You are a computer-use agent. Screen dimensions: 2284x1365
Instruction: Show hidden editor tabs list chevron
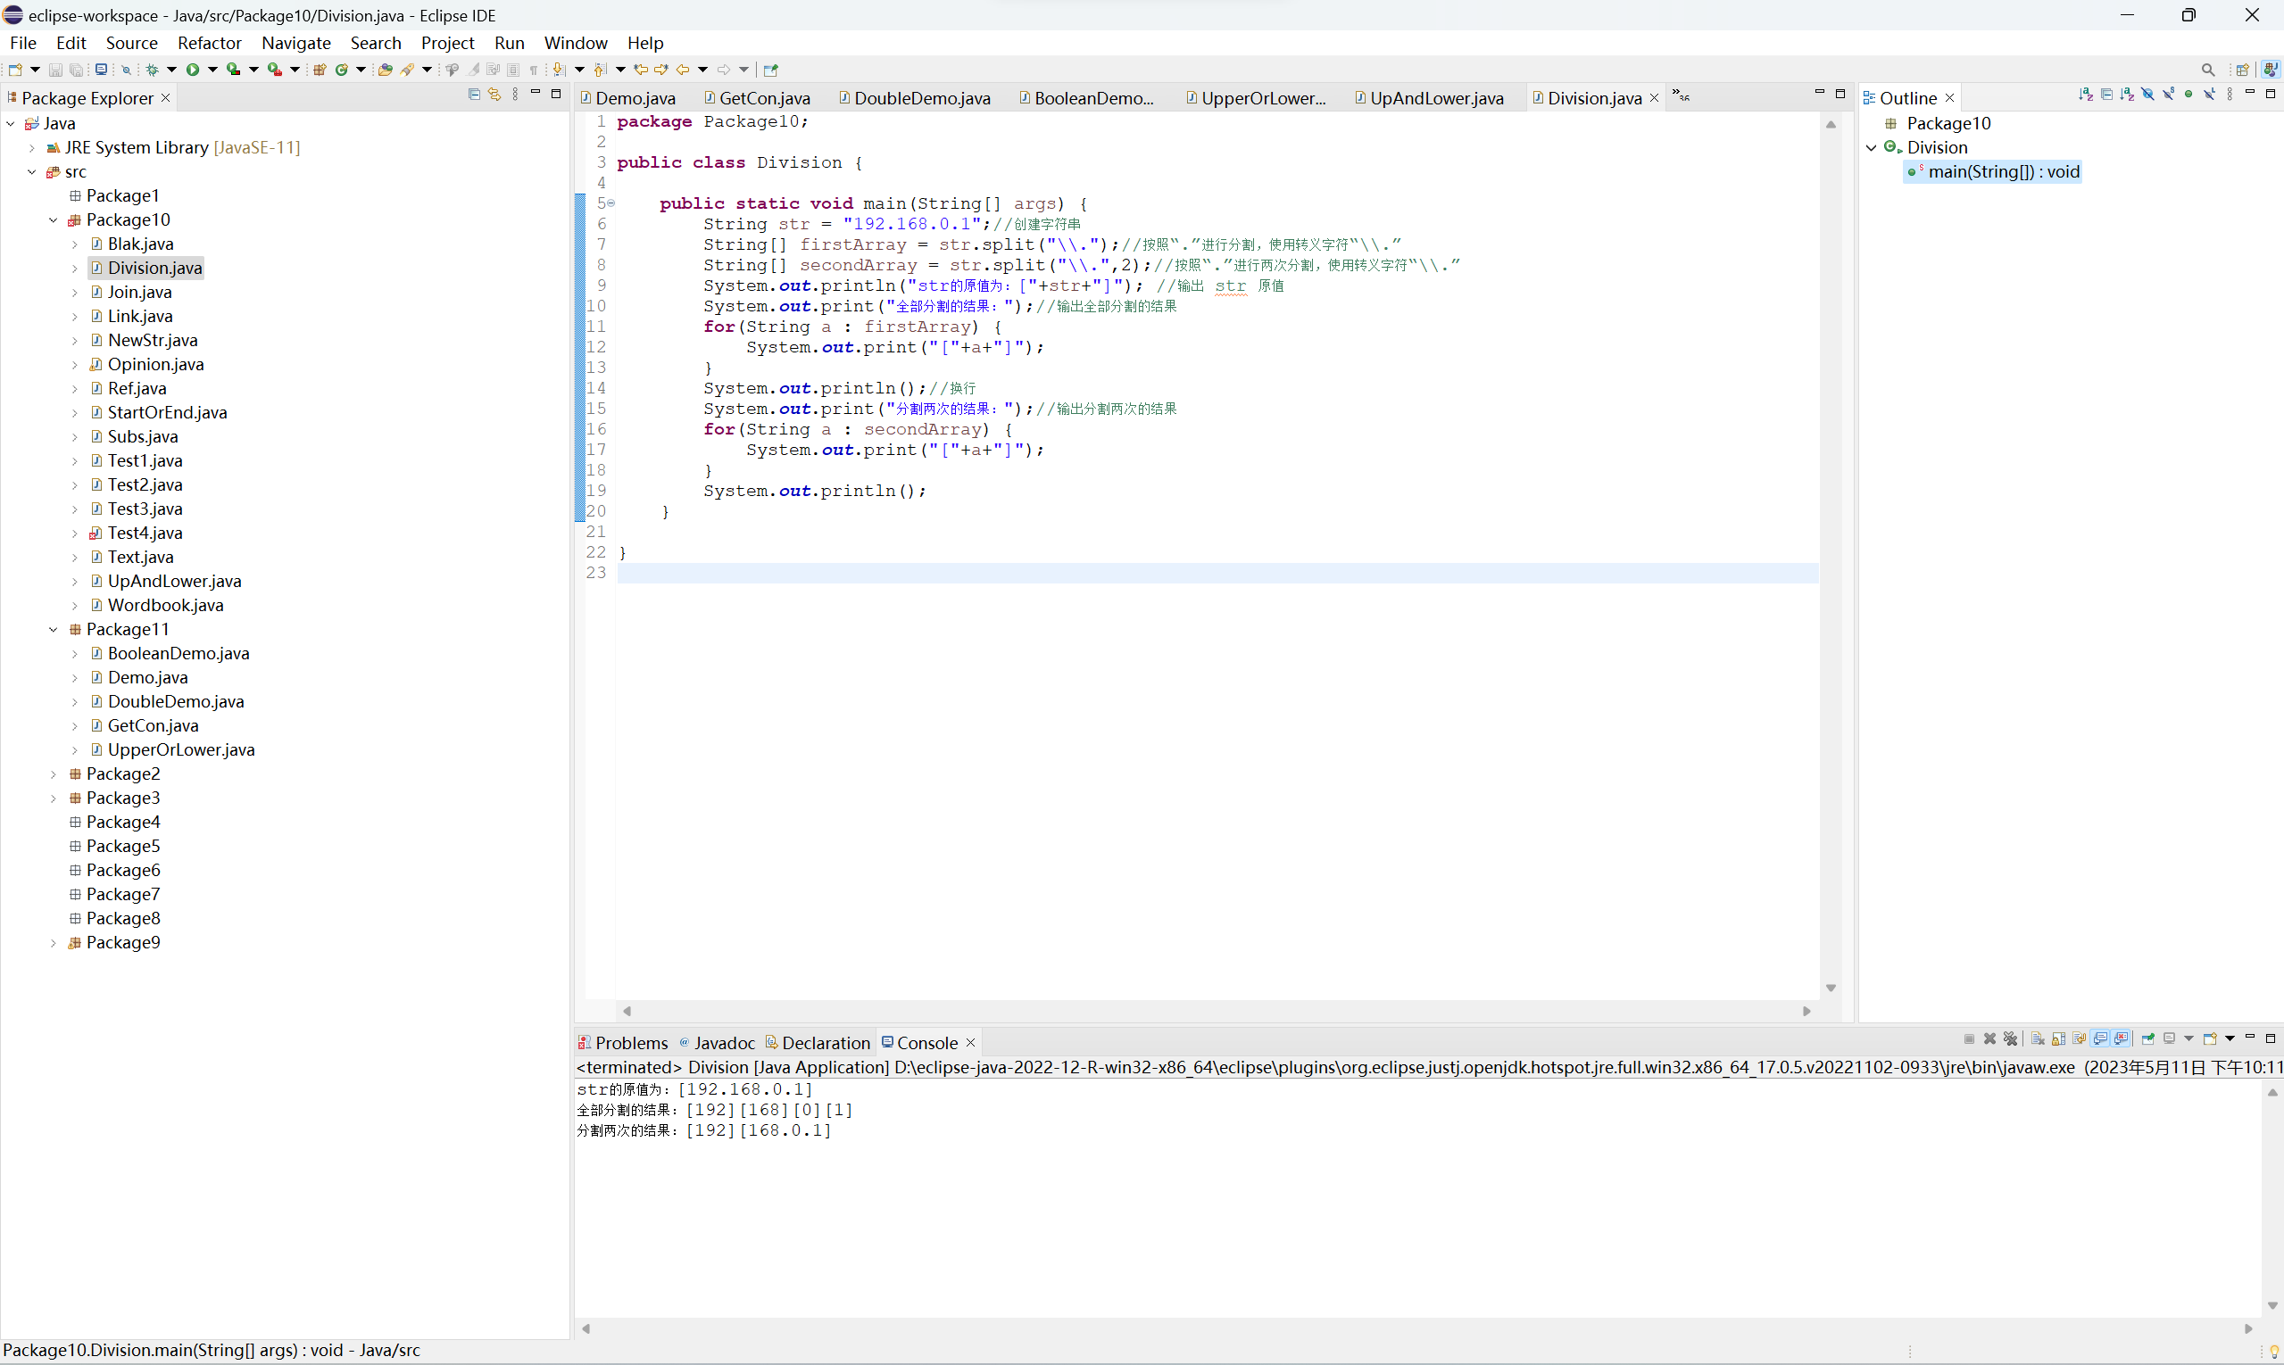point(1682,95)
